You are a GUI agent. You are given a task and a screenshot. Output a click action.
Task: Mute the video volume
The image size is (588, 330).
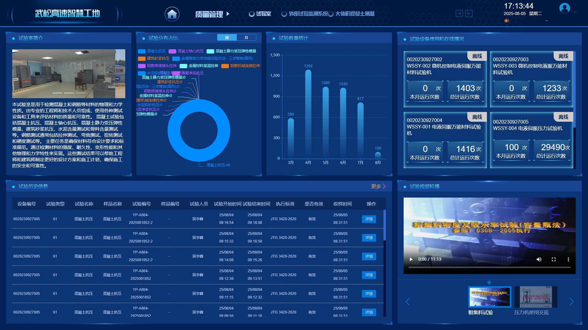pos(539,259)
